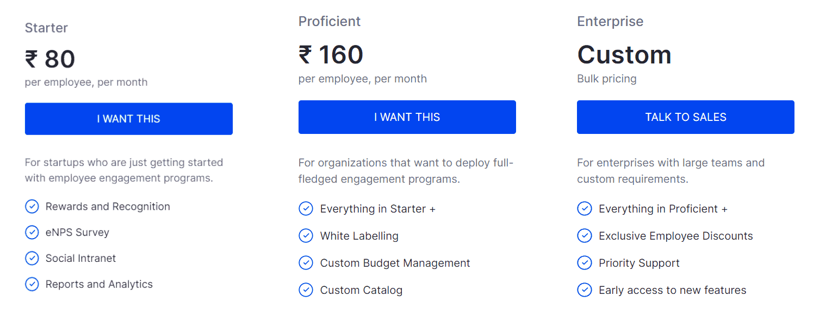Click the checkmark icon beside Rewards and Recognition
Screen dimensions: 832x334
coord(32,206)
